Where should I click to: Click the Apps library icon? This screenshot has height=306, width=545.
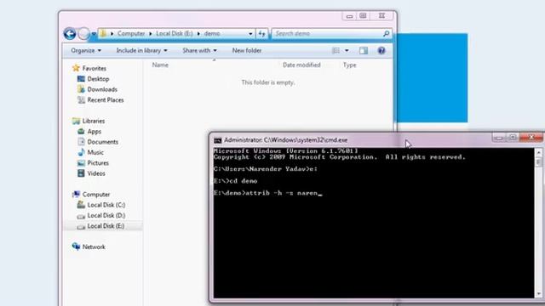tap(81, 132)
